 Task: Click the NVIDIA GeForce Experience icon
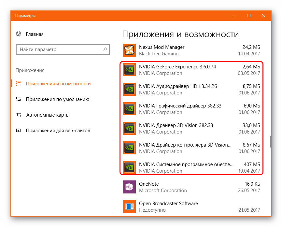point(129,70)
